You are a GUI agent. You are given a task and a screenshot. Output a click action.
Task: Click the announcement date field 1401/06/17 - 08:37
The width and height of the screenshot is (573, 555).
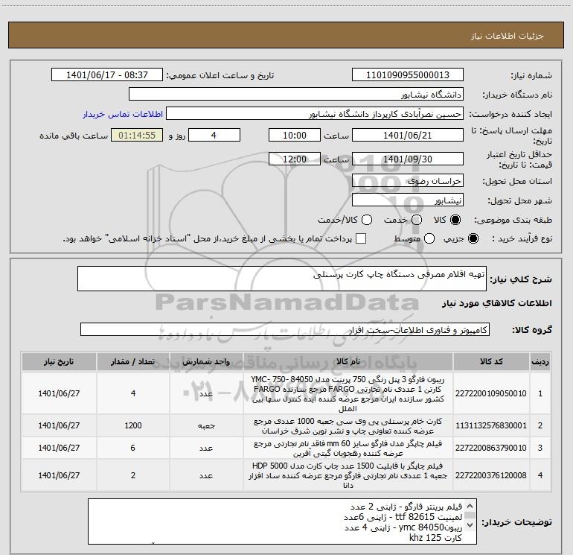(107, 74)
